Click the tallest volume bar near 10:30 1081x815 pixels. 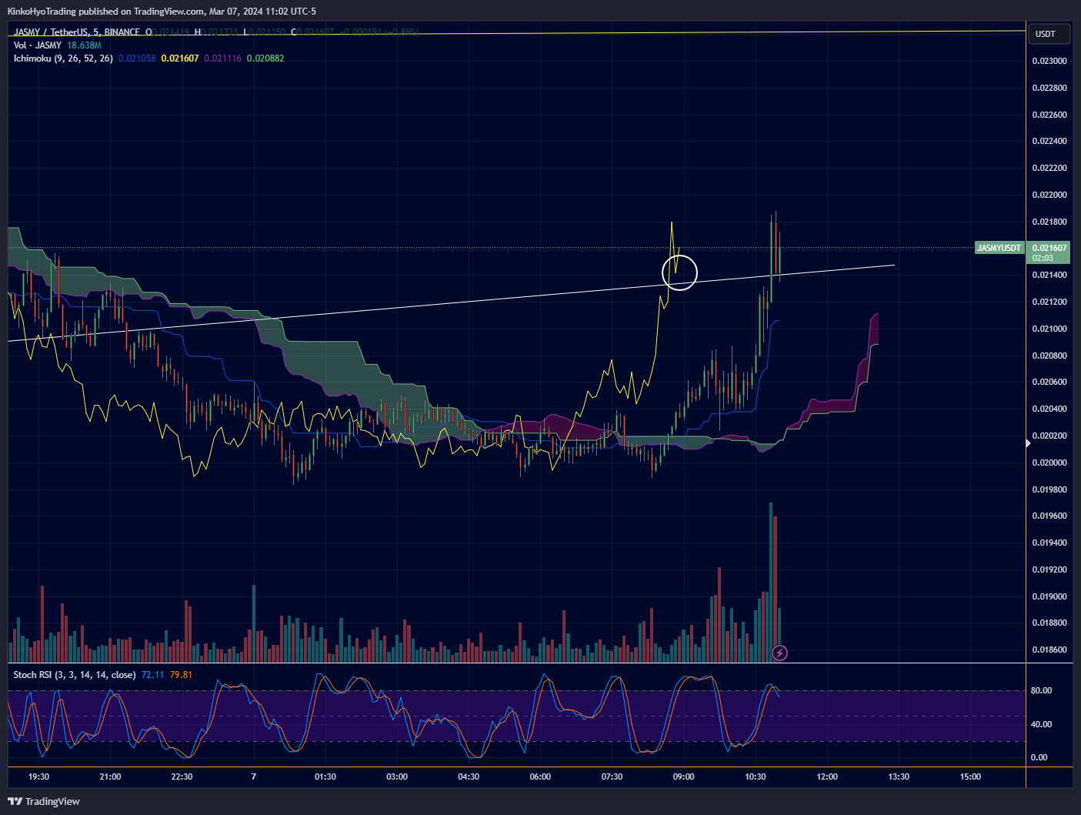(771, 582)
